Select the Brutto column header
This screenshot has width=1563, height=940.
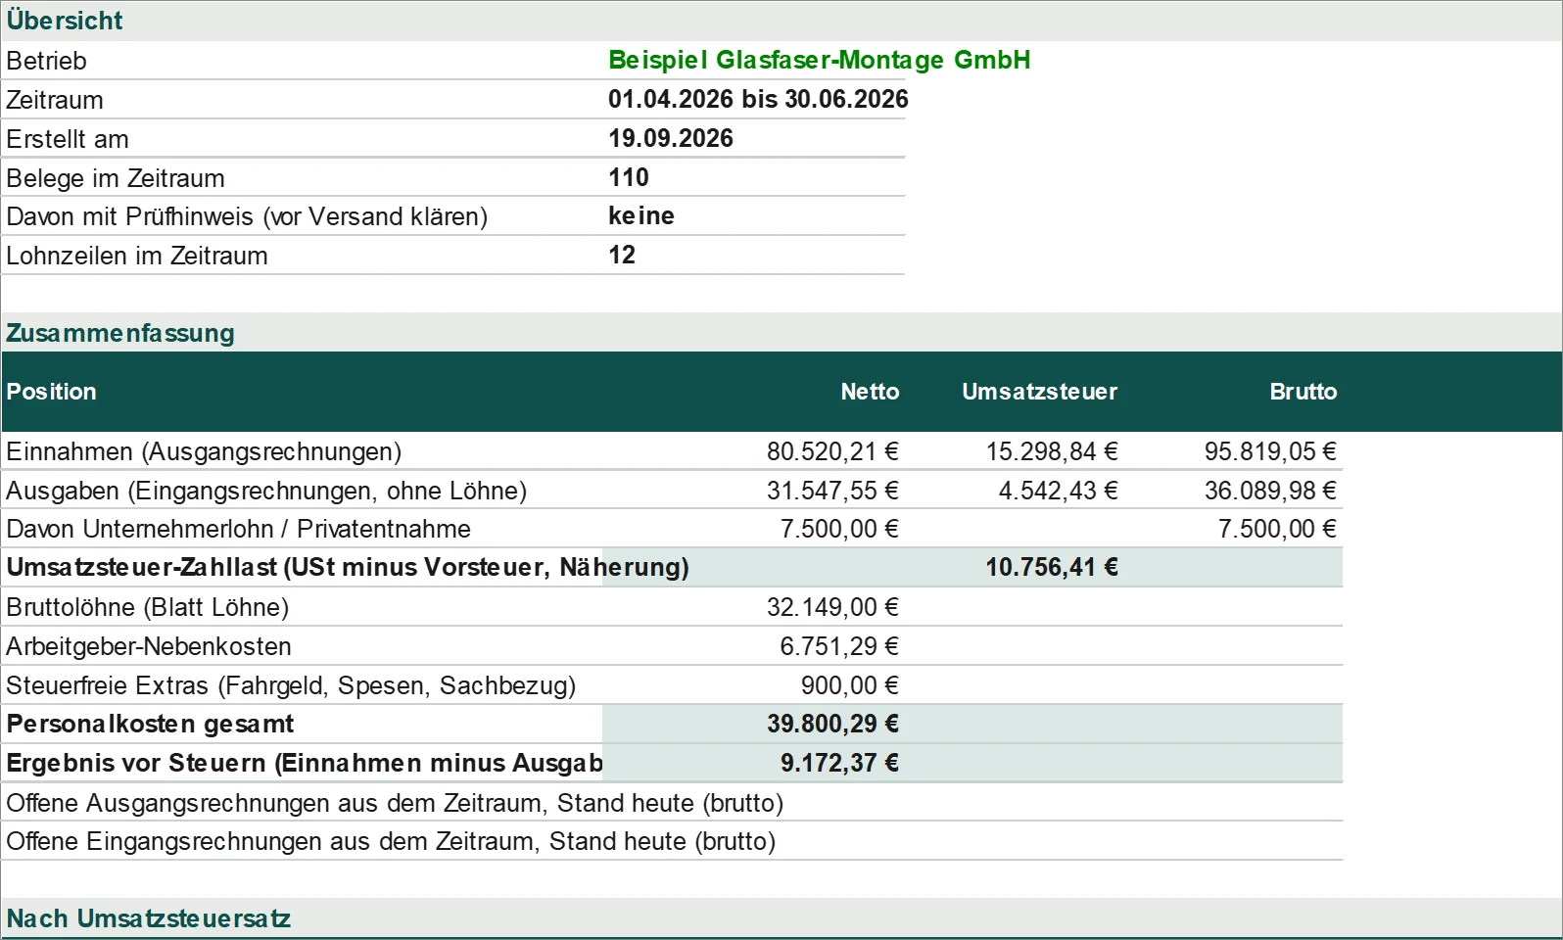(x=1302, y=392)
